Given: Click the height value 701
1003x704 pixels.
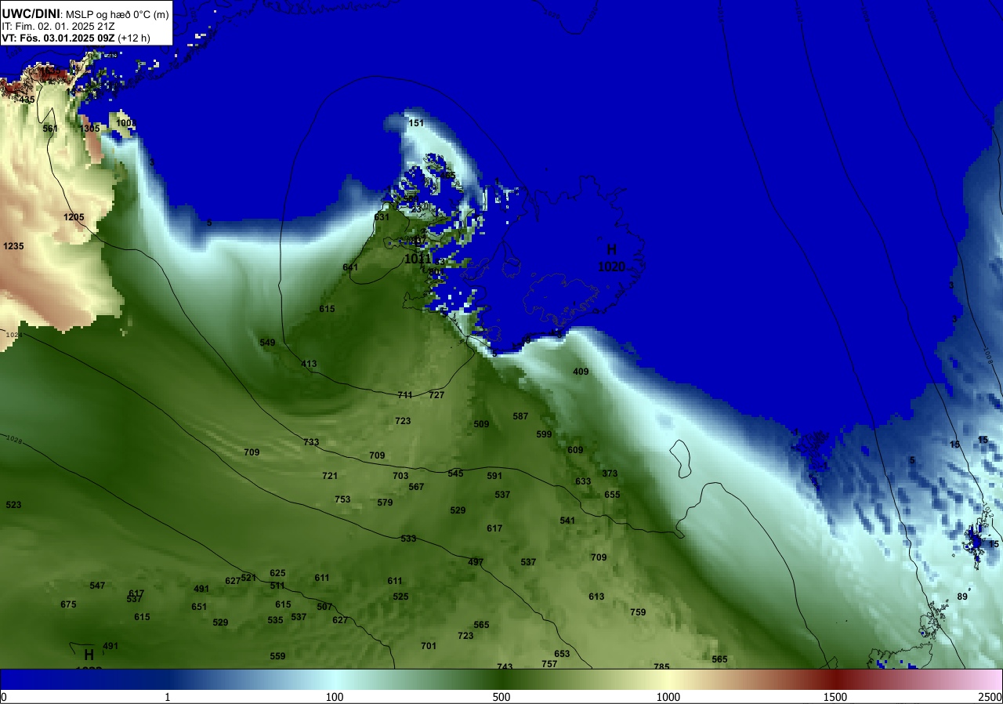Looking at the screenshot, I should [x=428, y=646].
